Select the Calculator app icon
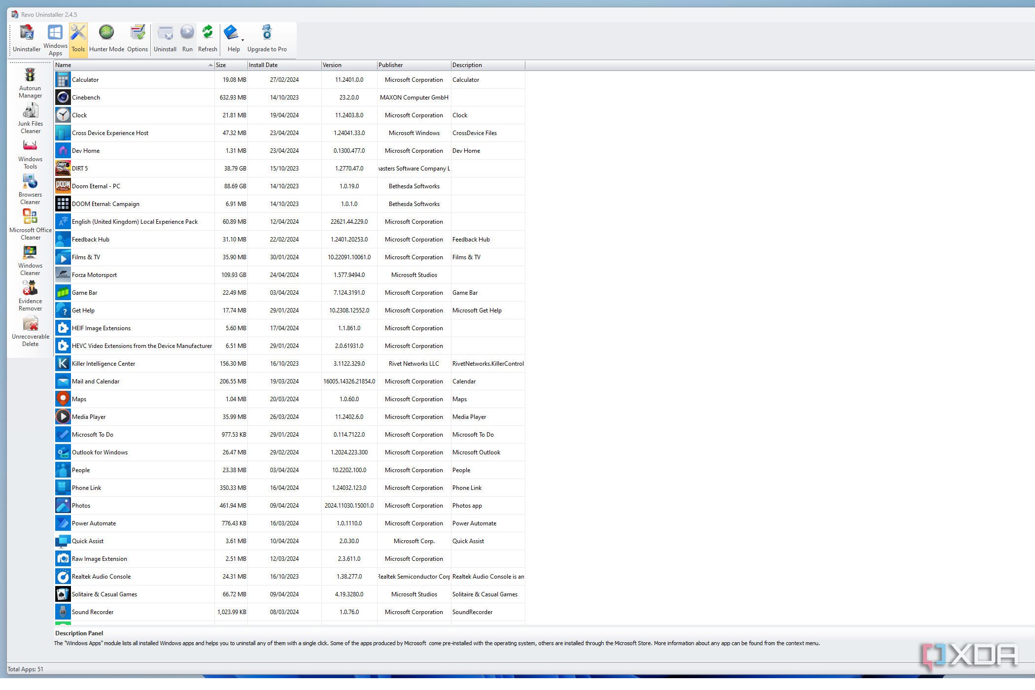Viewport: 1035px width, 690px height. [63, 80]
